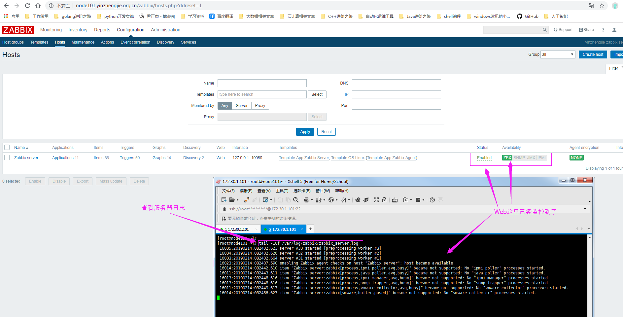Expand the layout panes dropdown arrow in Xshell
623x317 pixels.
point(423,200)
